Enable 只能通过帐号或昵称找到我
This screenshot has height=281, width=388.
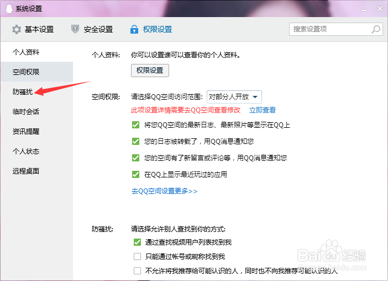click(137, 257)
